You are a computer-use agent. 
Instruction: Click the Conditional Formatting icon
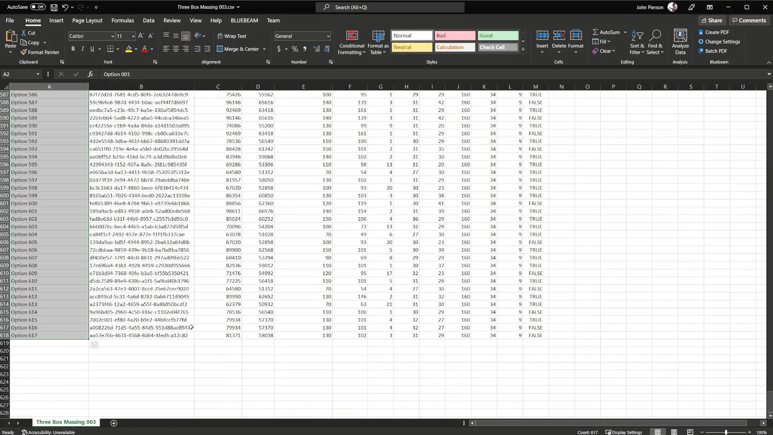click(352, 36)
